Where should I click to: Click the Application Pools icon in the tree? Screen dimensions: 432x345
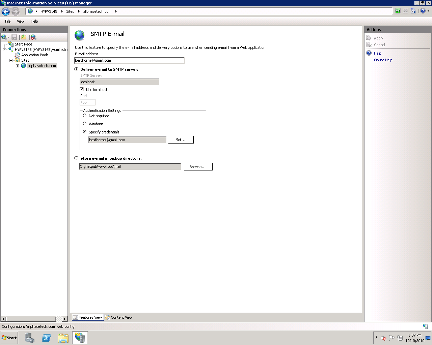tap(17, 55)
